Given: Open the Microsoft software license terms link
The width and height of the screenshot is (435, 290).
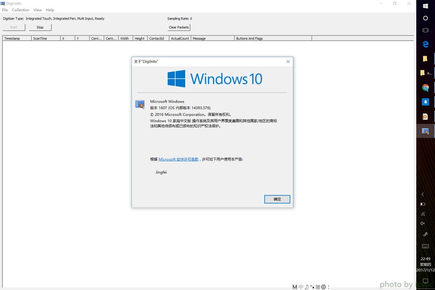Looking at the screenshot, I should coord(178,159).
